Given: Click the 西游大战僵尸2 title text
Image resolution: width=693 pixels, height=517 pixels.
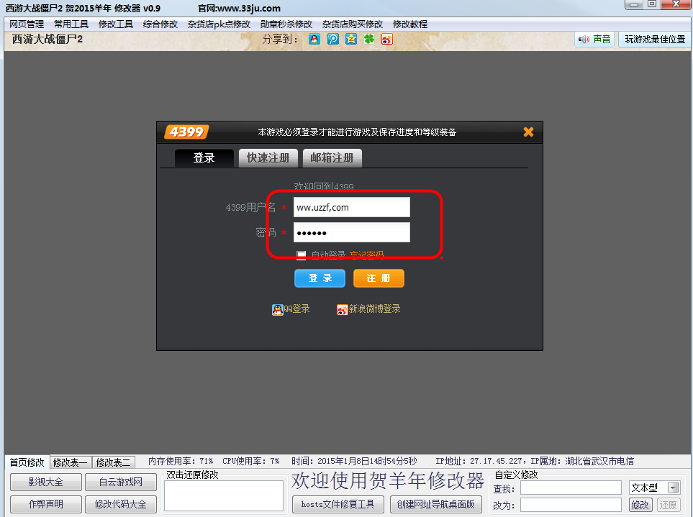Looking at the screenshot, I should pos(47,40).
